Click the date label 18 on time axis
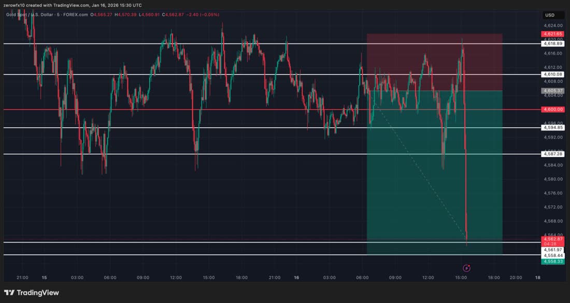Viewport: 570px width, 303px height. pyautogui.click(x=538, y=278)
